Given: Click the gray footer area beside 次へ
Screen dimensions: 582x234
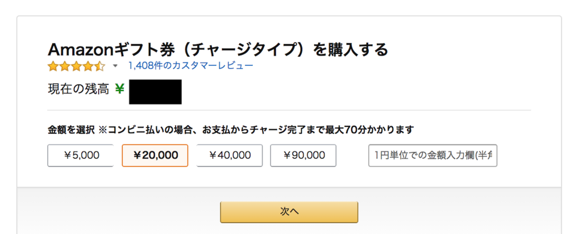Looking at the screenshot, I should coord(455,211).
